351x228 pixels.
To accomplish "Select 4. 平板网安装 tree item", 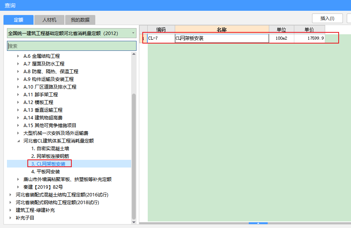I will coord(46,172).
